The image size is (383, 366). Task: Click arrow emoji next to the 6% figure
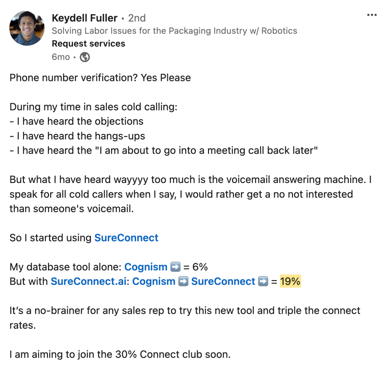175,267
